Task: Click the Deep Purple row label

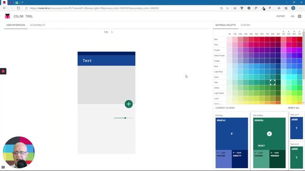Action: coord(219,56)
